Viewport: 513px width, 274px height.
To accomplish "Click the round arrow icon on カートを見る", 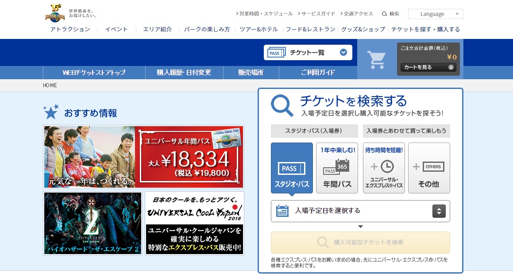I will (x=451, y=67).
